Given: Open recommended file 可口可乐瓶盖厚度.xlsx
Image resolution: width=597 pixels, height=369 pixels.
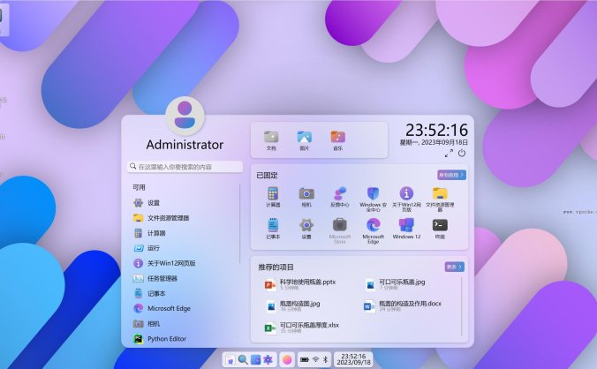Looking at the screenshot, I should pyautogui.click(x=302, y=328).
